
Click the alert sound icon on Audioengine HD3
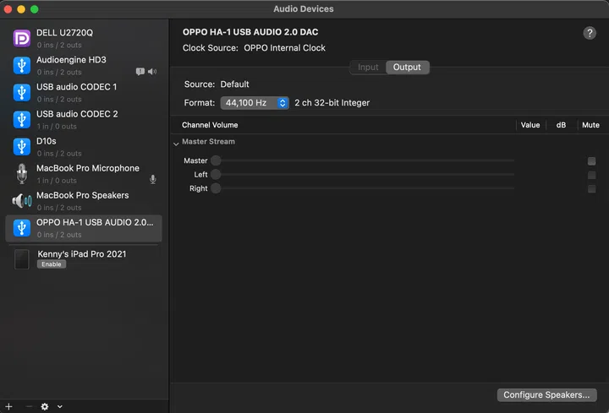click(x=140, y=71)
